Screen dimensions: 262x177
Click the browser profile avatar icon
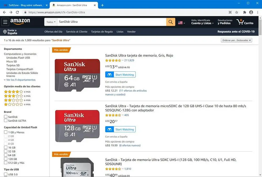point(251,12)
